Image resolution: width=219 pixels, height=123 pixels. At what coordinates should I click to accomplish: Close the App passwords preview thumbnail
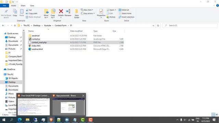coord(83,96)
